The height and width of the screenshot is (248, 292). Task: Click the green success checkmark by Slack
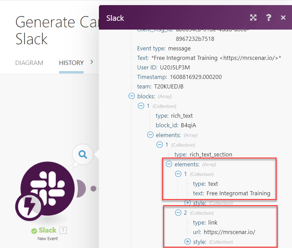(34, 231)
